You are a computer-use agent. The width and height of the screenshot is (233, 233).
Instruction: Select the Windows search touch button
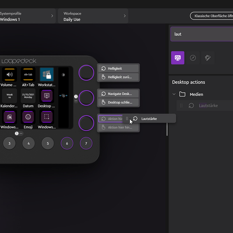coord(10,117)
